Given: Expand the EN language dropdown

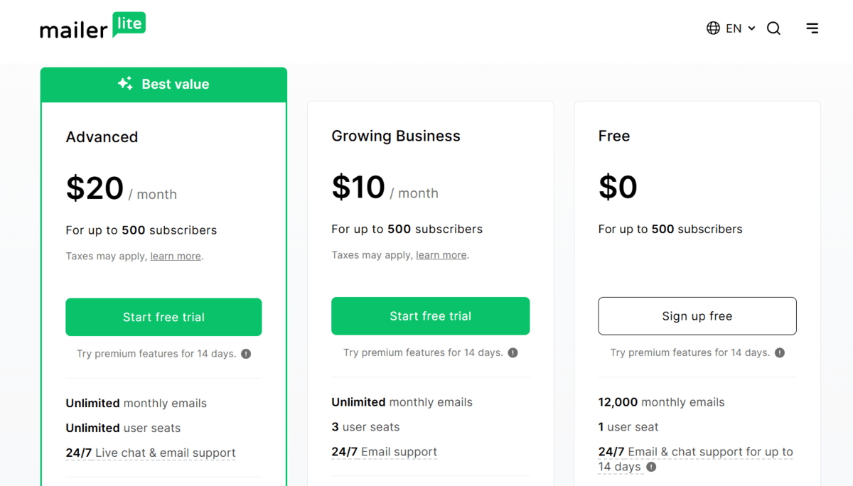Looking at the screenshot, I should click(x=734, y=28).
